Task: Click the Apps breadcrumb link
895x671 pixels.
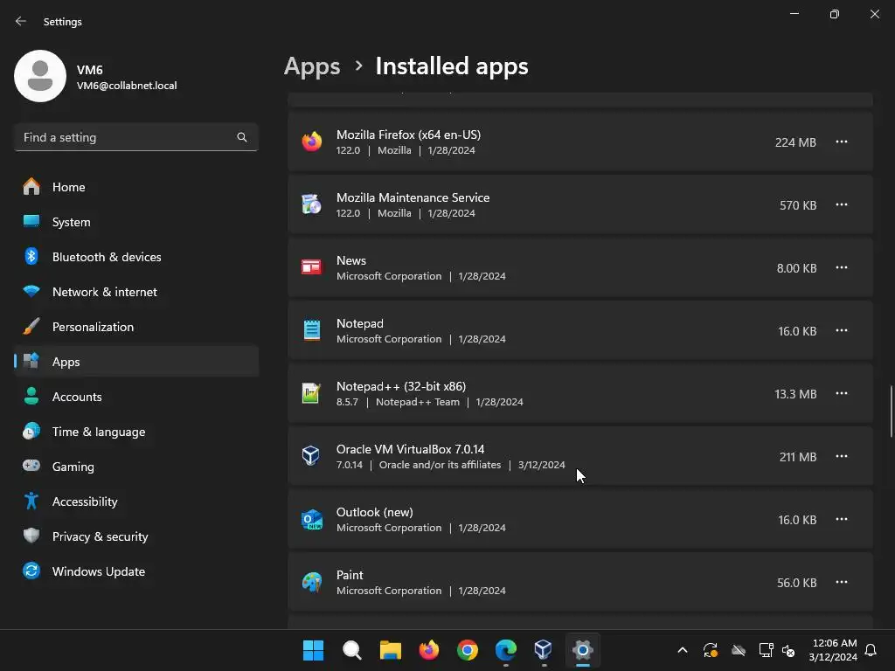Action: tap(312, 66)
